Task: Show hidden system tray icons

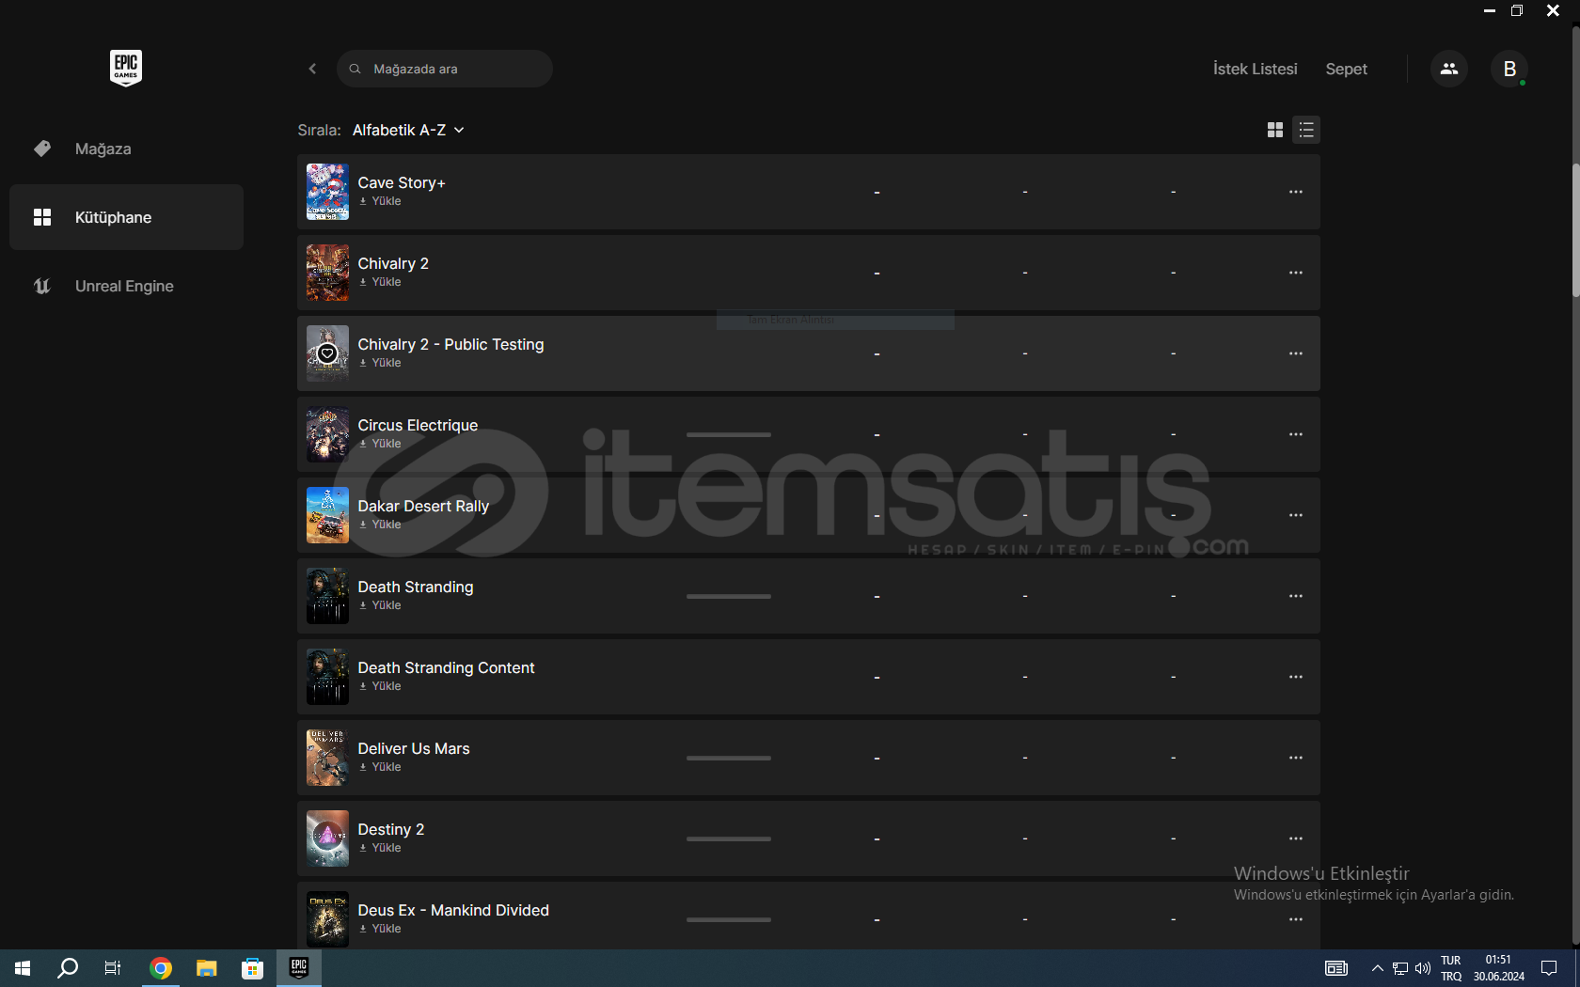Action: pos(1377,968)
